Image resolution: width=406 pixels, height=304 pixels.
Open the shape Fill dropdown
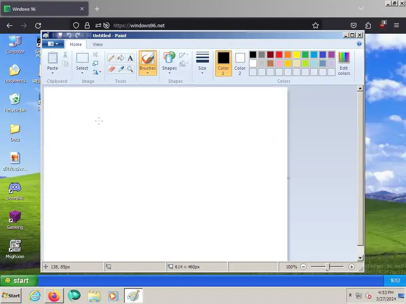pos(183,63)
